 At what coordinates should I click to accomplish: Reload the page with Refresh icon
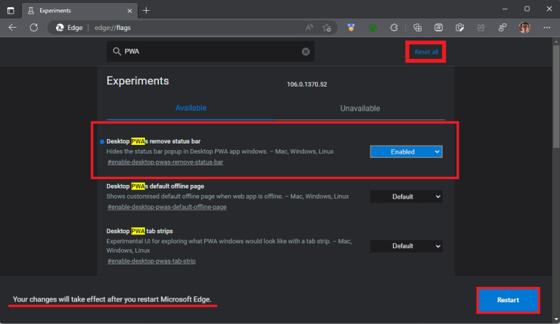coord(34,28)
